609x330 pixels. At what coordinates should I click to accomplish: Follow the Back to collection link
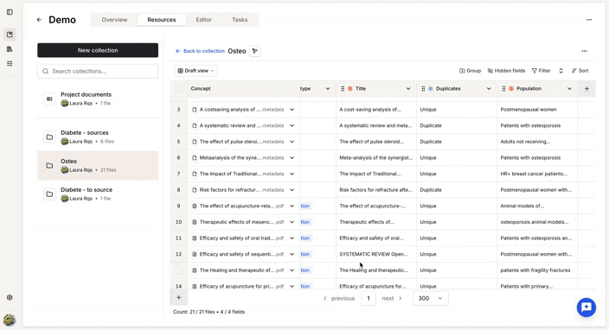pyautogui.click(x=200, y=51)
